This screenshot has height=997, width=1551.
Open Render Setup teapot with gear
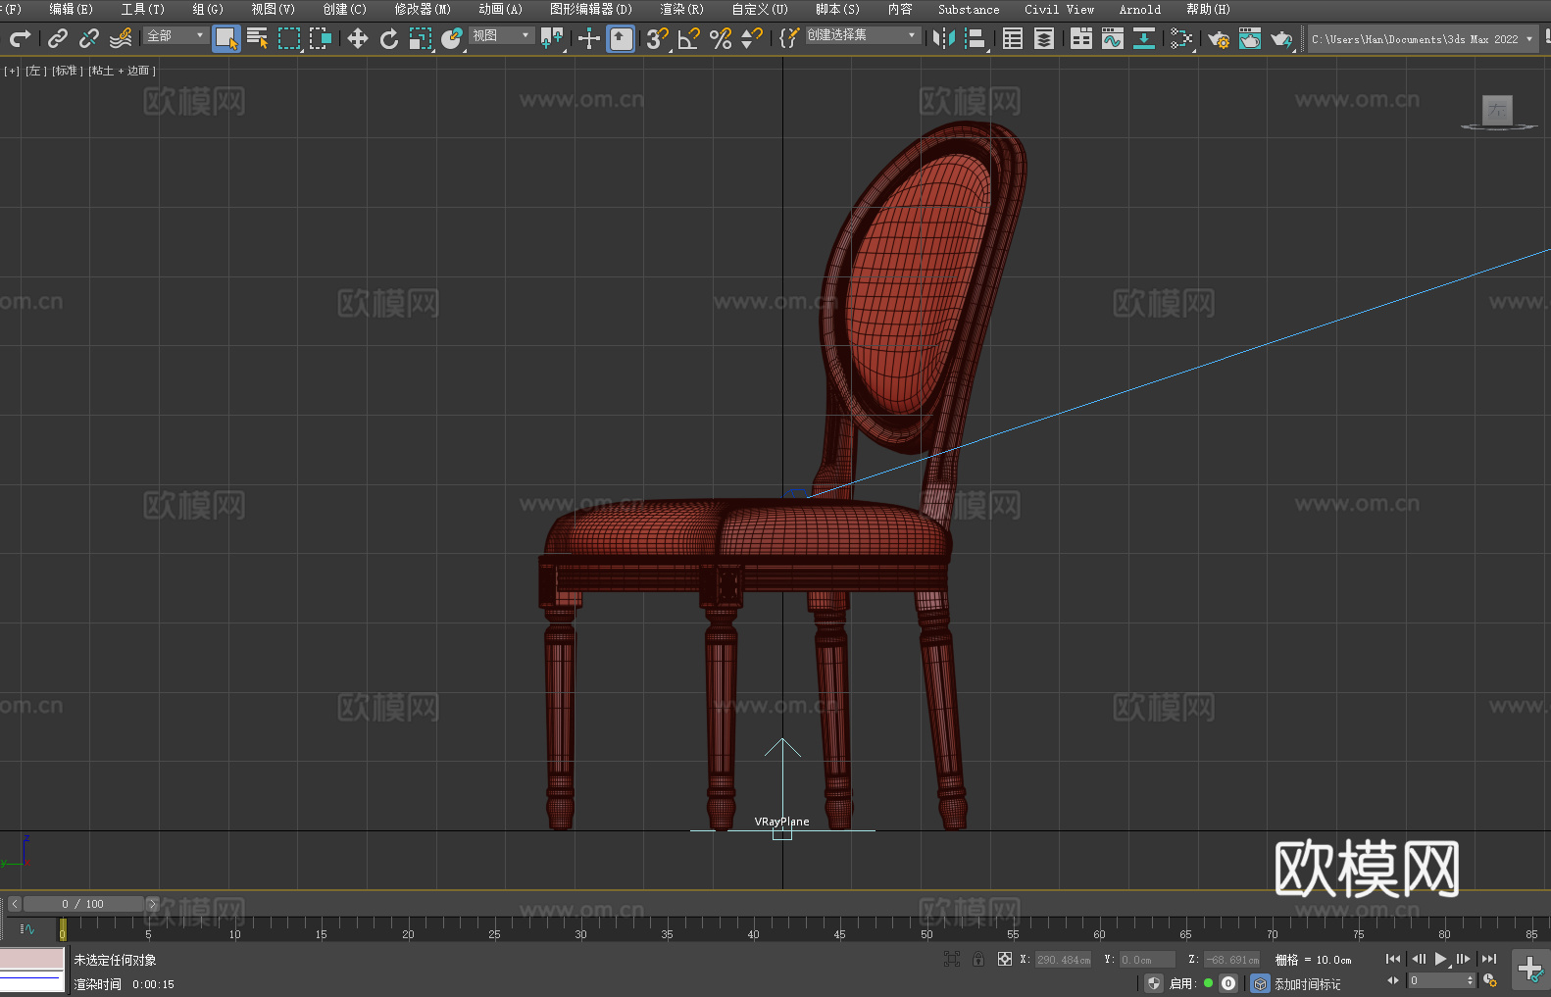point(1219,38)
